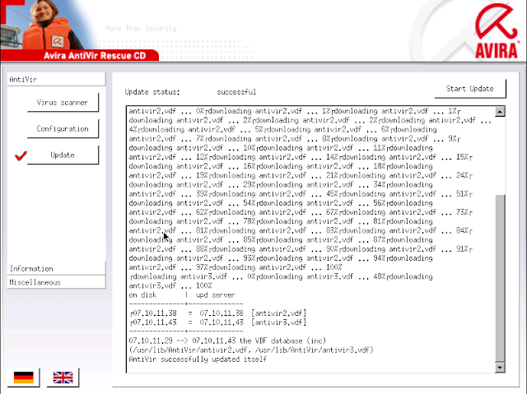Click the '[antivir3.vdf]' version row
Image resolution: width=527 pixels, height=394 pixels.
coord(218,322)
